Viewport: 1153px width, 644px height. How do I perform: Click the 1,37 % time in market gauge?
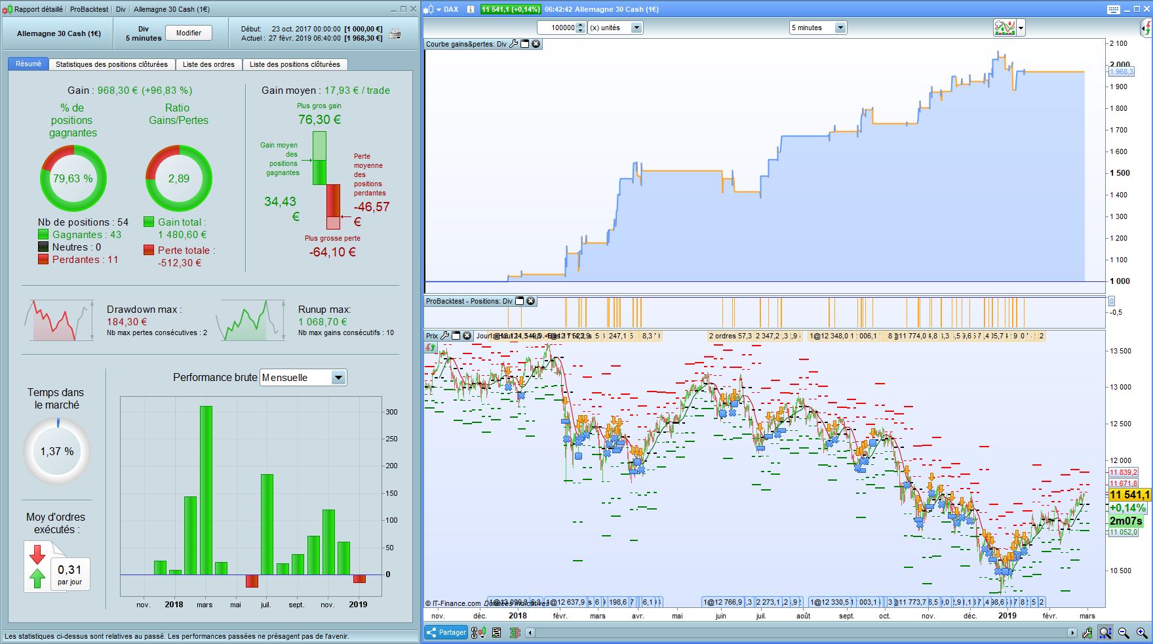tap(57, 451)
